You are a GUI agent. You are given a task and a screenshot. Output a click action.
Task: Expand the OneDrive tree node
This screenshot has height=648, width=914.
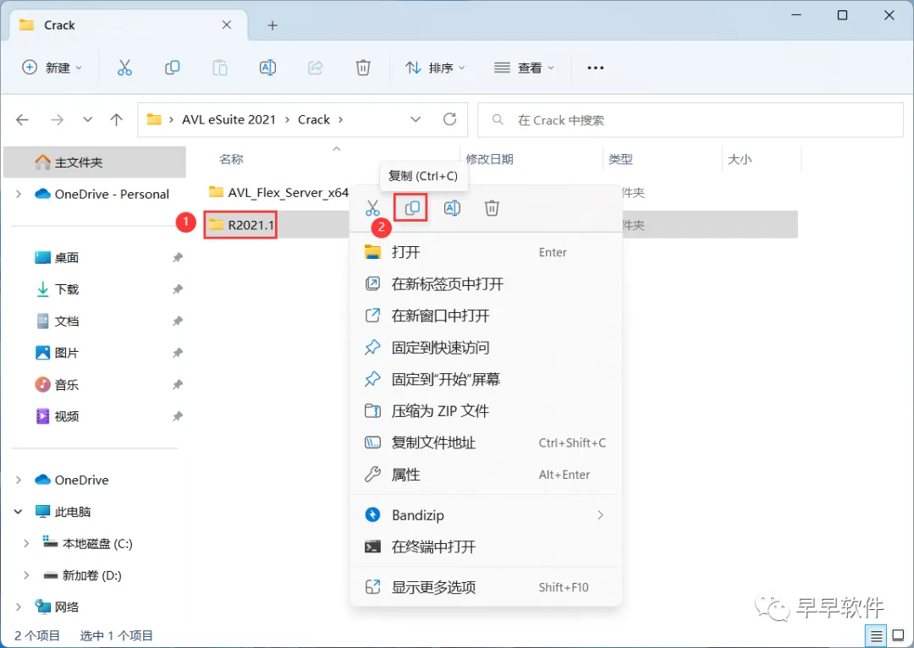(19, 480)
